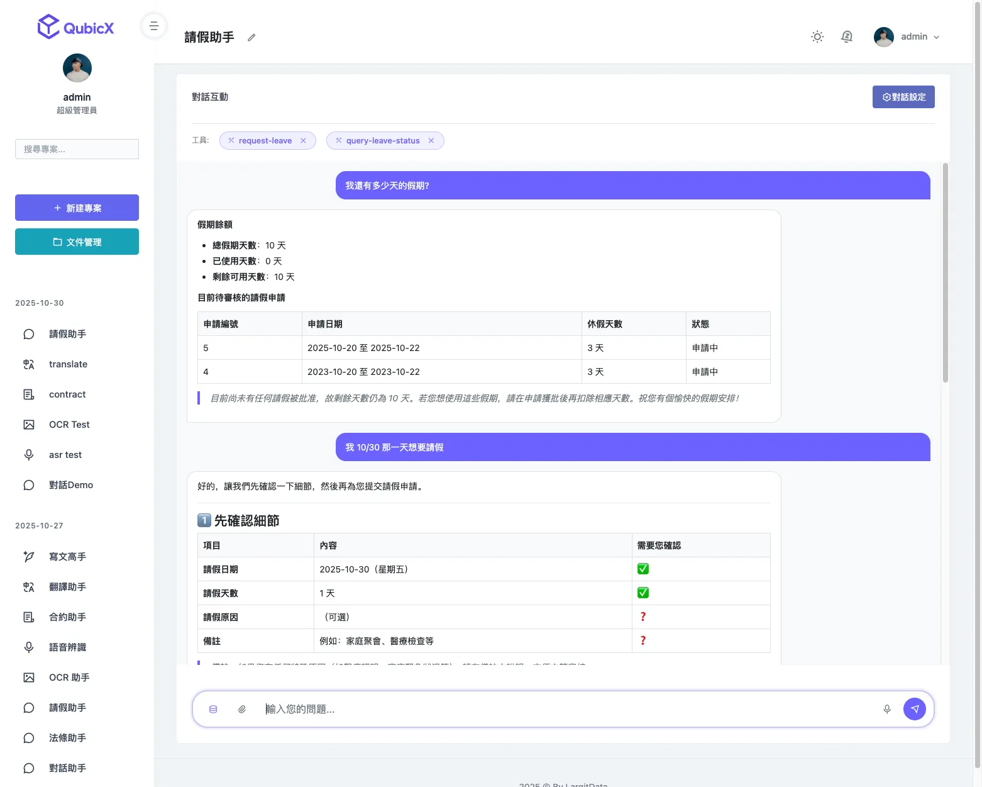Open the contract assistant icon
Image resolution: width=982 pixels, height=787 pixels.
click(x=29, y=394)
